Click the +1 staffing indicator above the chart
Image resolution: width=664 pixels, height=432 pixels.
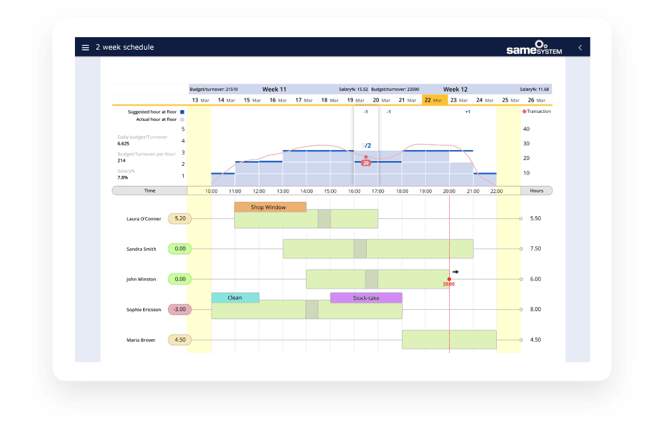[x=467, y=111]
